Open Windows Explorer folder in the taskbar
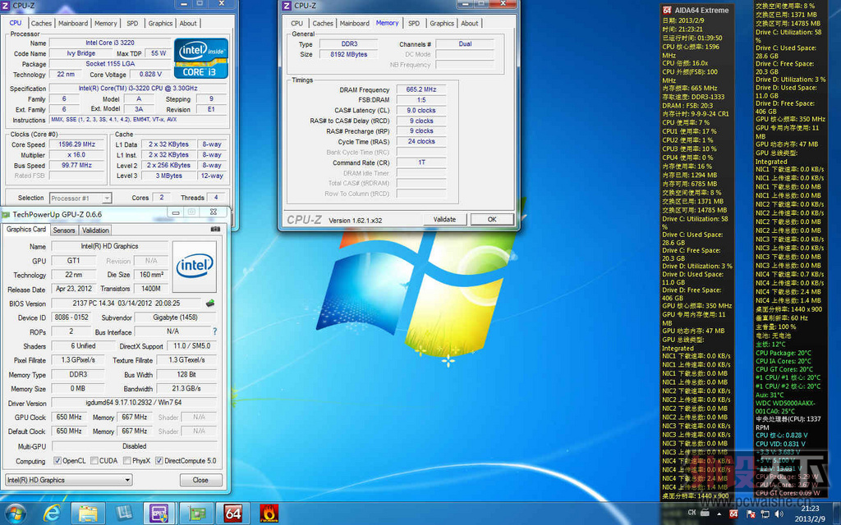This screenshot has height=525, width=841. click(x=88, y=514)
